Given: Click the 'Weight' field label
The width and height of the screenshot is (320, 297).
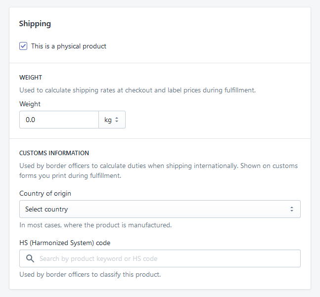Looking at the screenshot, I should coord(30,104).
